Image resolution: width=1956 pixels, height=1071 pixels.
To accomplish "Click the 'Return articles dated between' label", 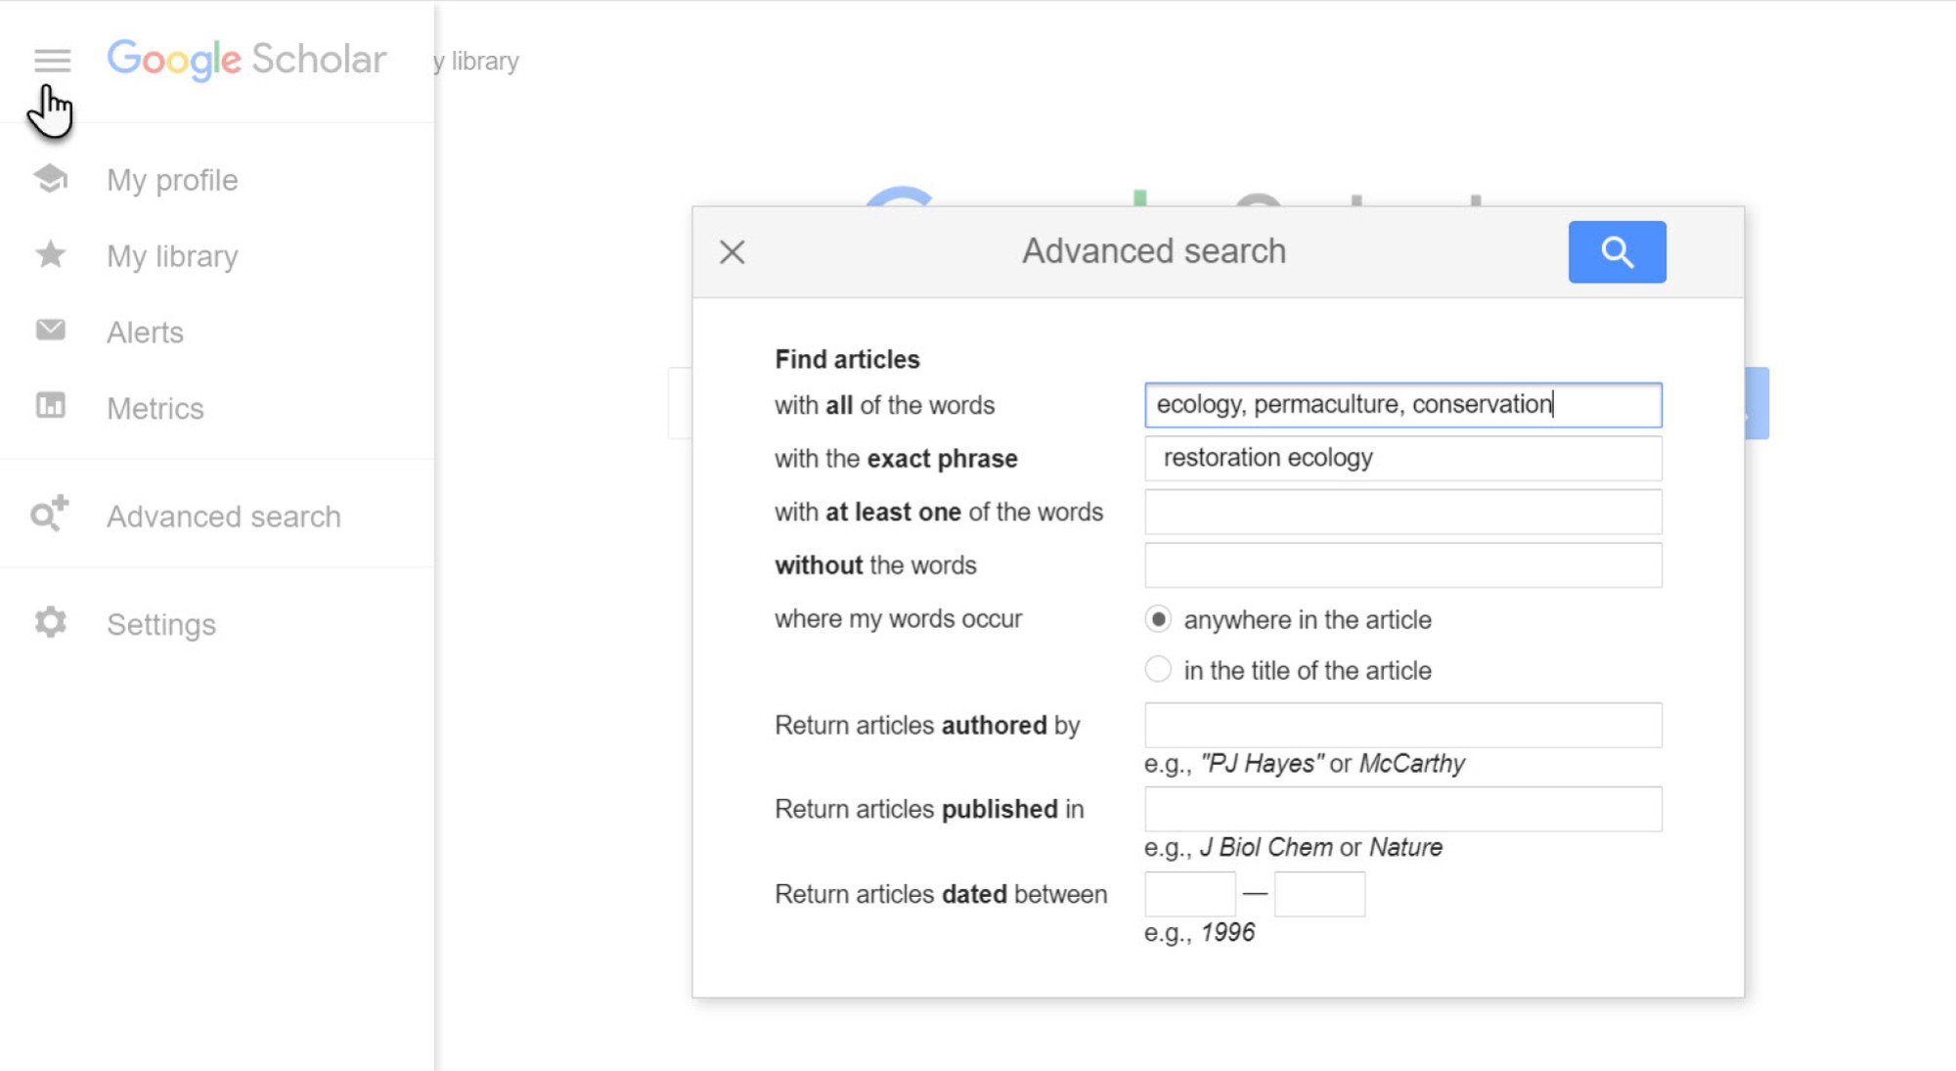I will [941, 894].
